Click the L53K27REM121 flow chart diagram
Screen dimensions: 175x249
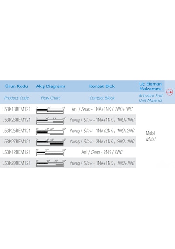coord(51,142)
